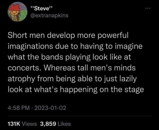
Task: Click the 3,859 like count number
Action: pos(48,124)
